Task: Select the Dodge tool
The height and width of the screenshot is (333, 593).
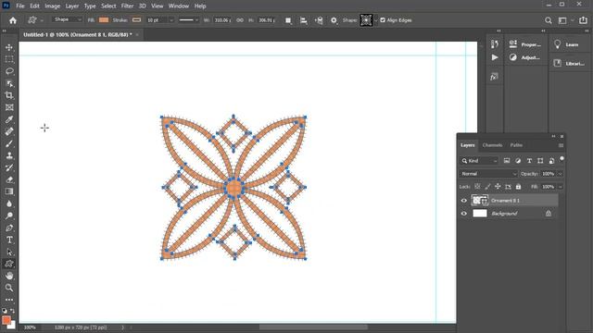Action: (9, 216)
